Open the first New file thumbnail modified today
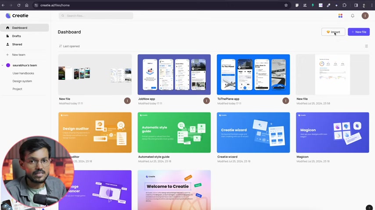 coord(95,74)
